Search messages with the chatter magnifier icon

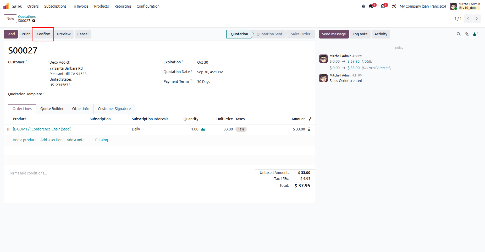(459, 34)
